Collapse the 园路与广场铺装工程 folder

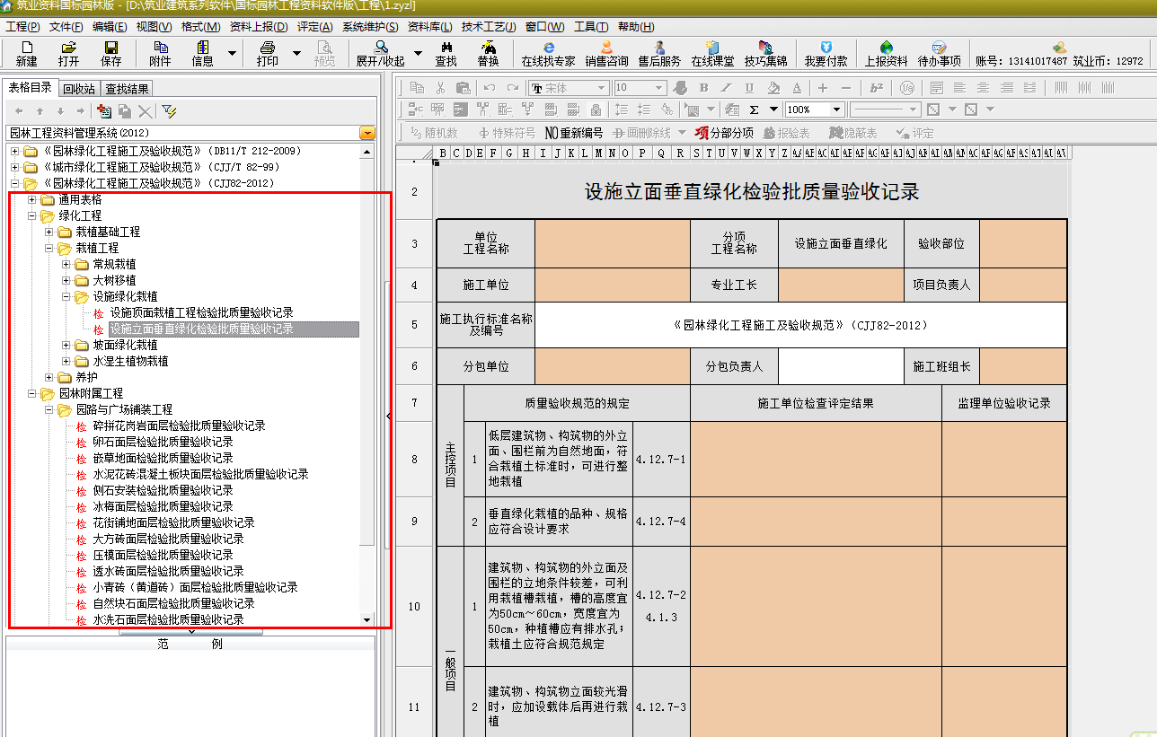tap(49, 410)
